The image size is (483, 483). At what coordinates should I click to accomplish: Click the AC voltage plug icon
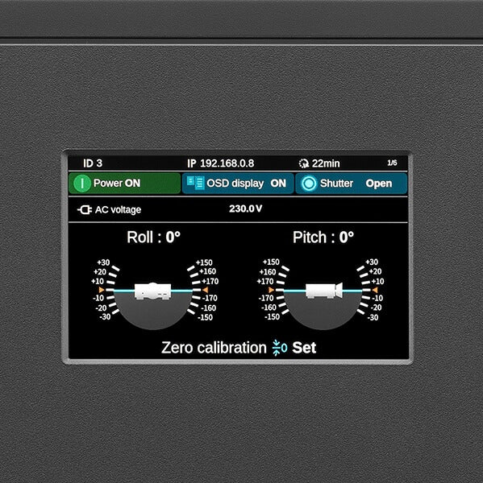pos(85,210)
